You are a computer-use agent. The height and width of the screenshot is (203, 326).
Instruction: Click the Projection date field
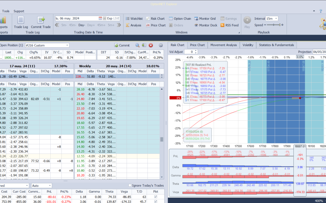pos(319,52)
